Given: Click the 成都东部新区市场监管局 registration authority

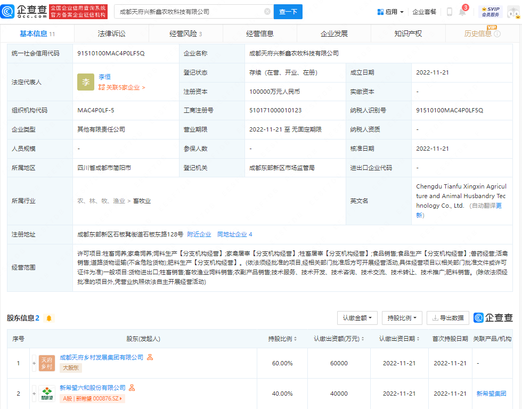Looking at the screenshot, I should [282, 168].
